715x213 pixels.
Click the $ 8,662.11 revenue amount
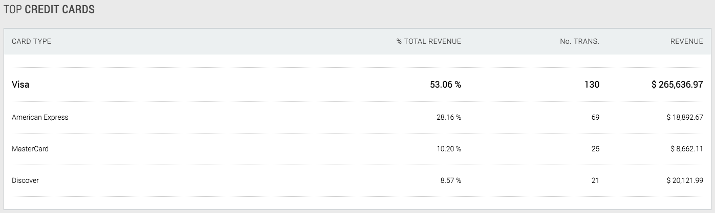[x=686, y=149]
